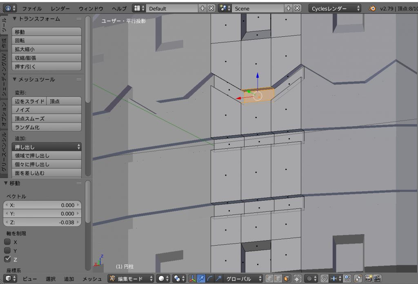This screenshot has width=418, height=284.
Task: Enable the X axis constraint checkbox
Action: coord(7,242)
